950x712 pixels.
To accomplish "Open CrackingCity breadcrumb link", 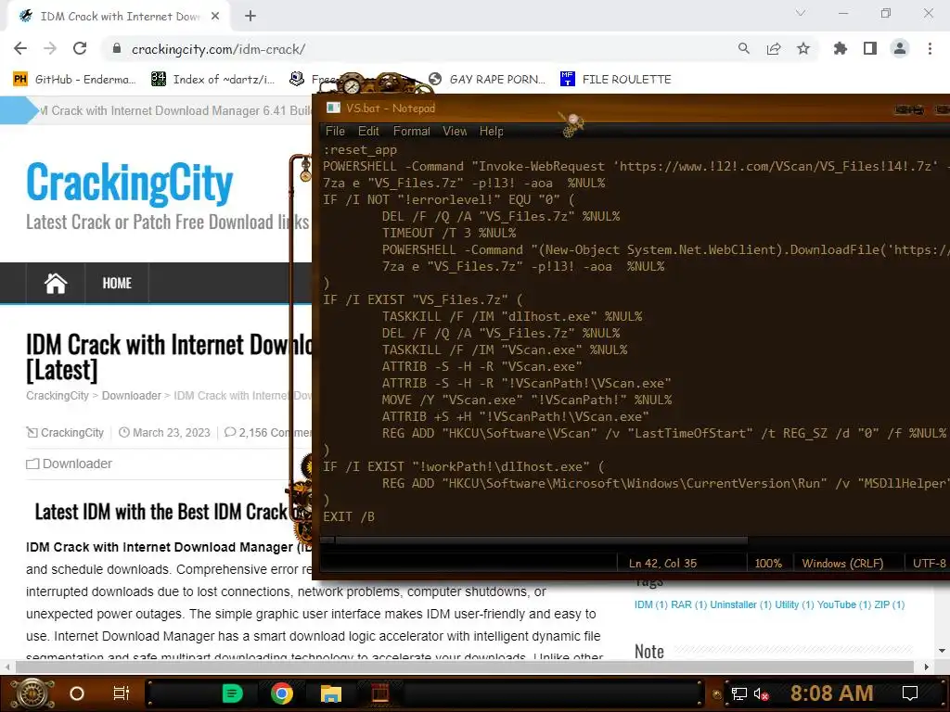I will (x=57, y=395).
